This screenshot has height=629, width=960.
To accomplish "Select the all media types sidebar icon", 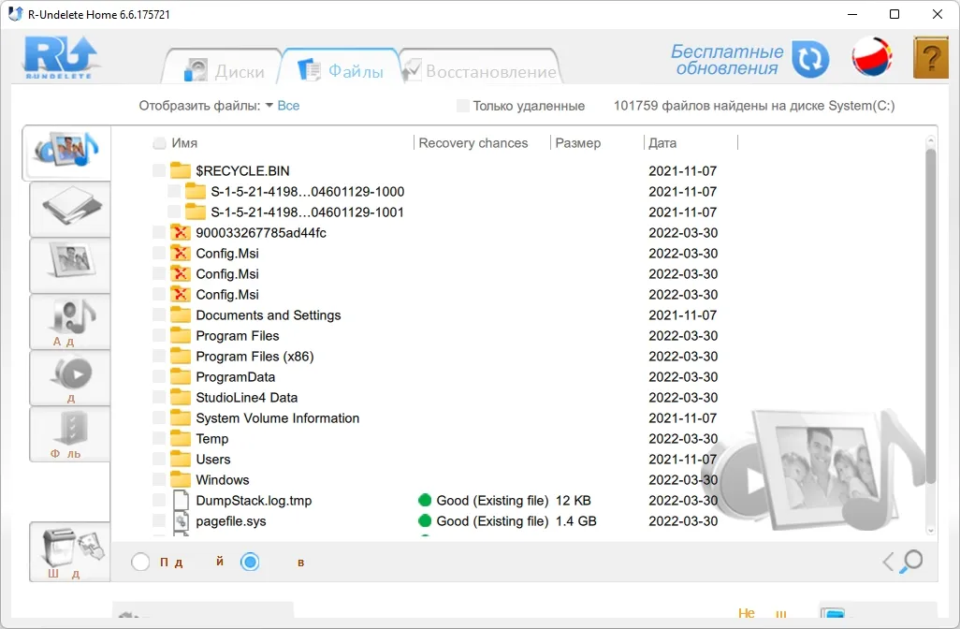I will pos(66,152).
